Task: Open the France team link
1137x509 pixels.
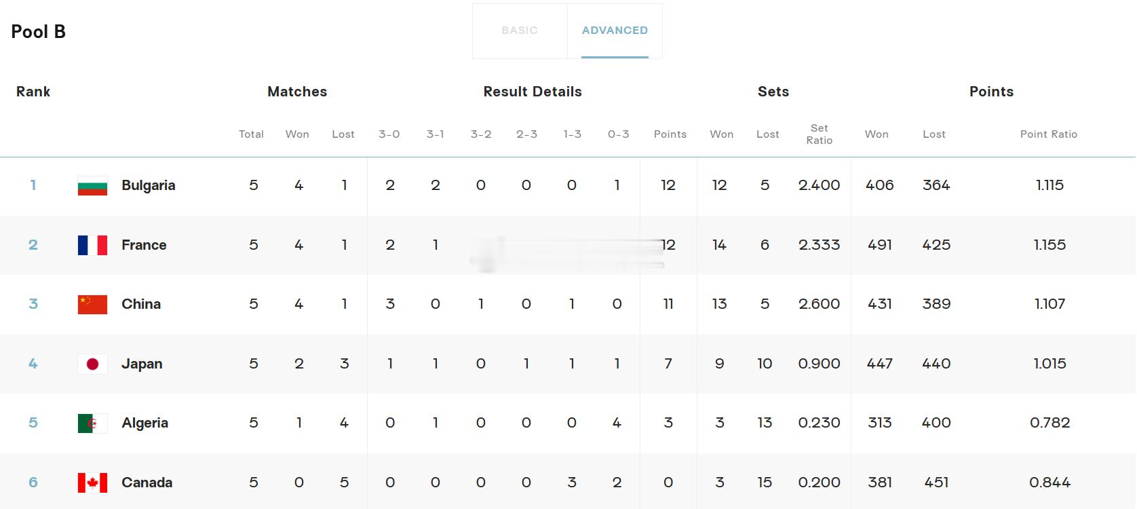Action: 144,245
